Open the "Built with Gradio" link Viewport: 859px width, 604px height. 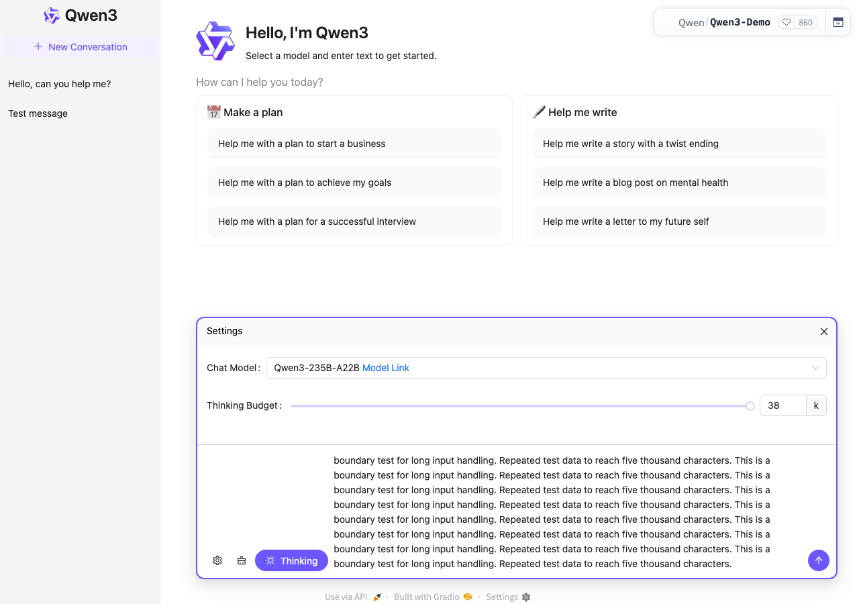(434, 597)
